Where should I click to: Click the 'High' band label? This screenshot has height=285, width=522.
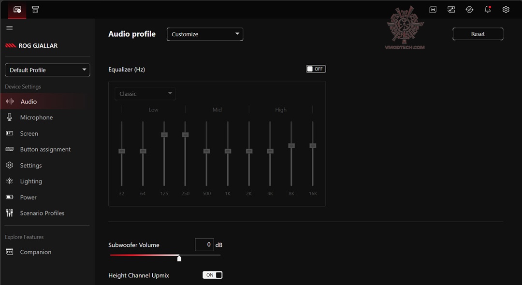[281, 110]
